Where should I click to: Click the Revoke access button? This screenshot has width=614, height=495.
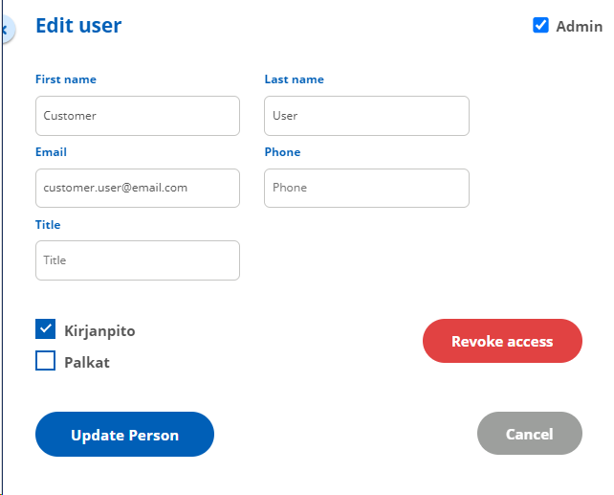coord(502,341)
